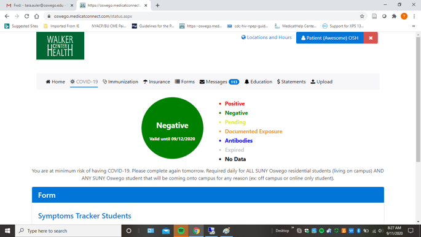The image size is (421, 237).
Task: Click the Form section header
Action: (208, 195)
